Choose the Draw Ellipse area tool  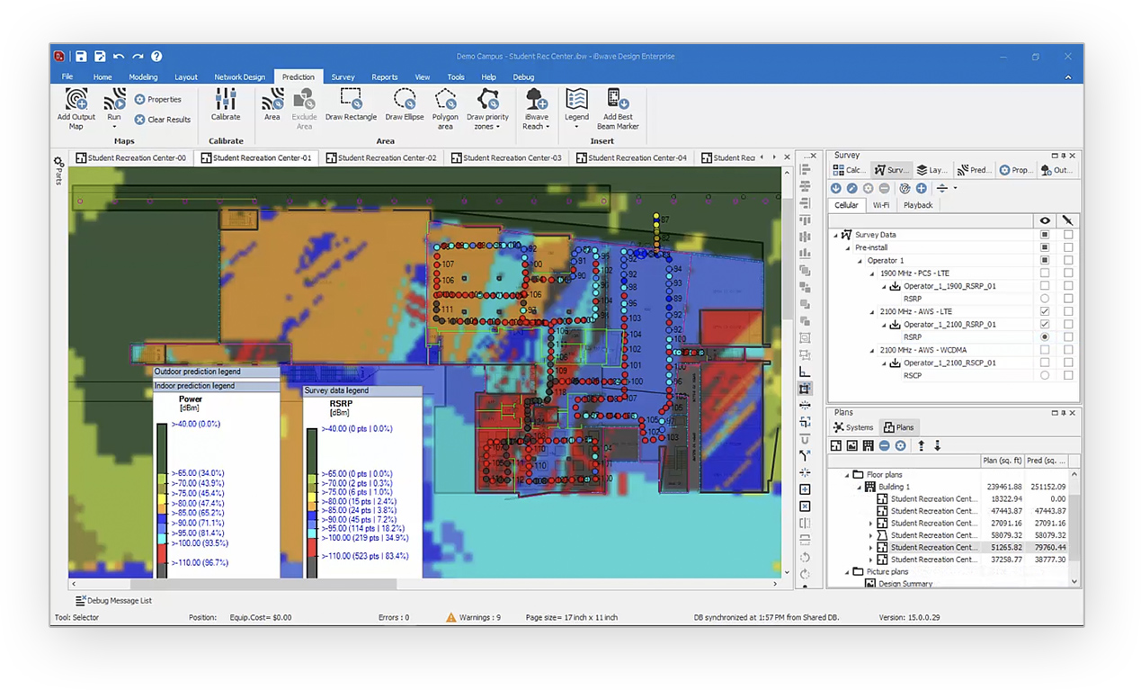coord(405,104)
